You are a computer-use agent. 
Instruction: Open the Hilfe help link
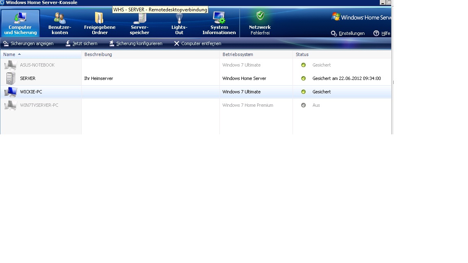click(x=382, y=33)
